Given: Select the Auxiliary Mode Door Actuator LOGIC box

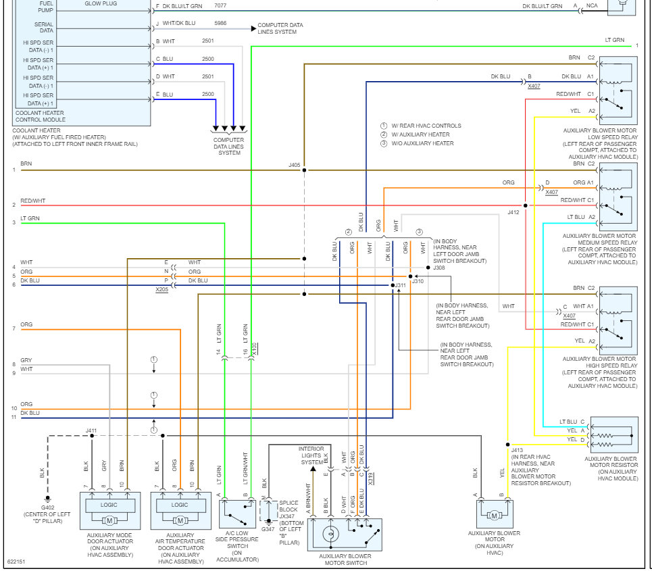Looking at the screenshot, I should pyautogui.click(x=110, y=505).
